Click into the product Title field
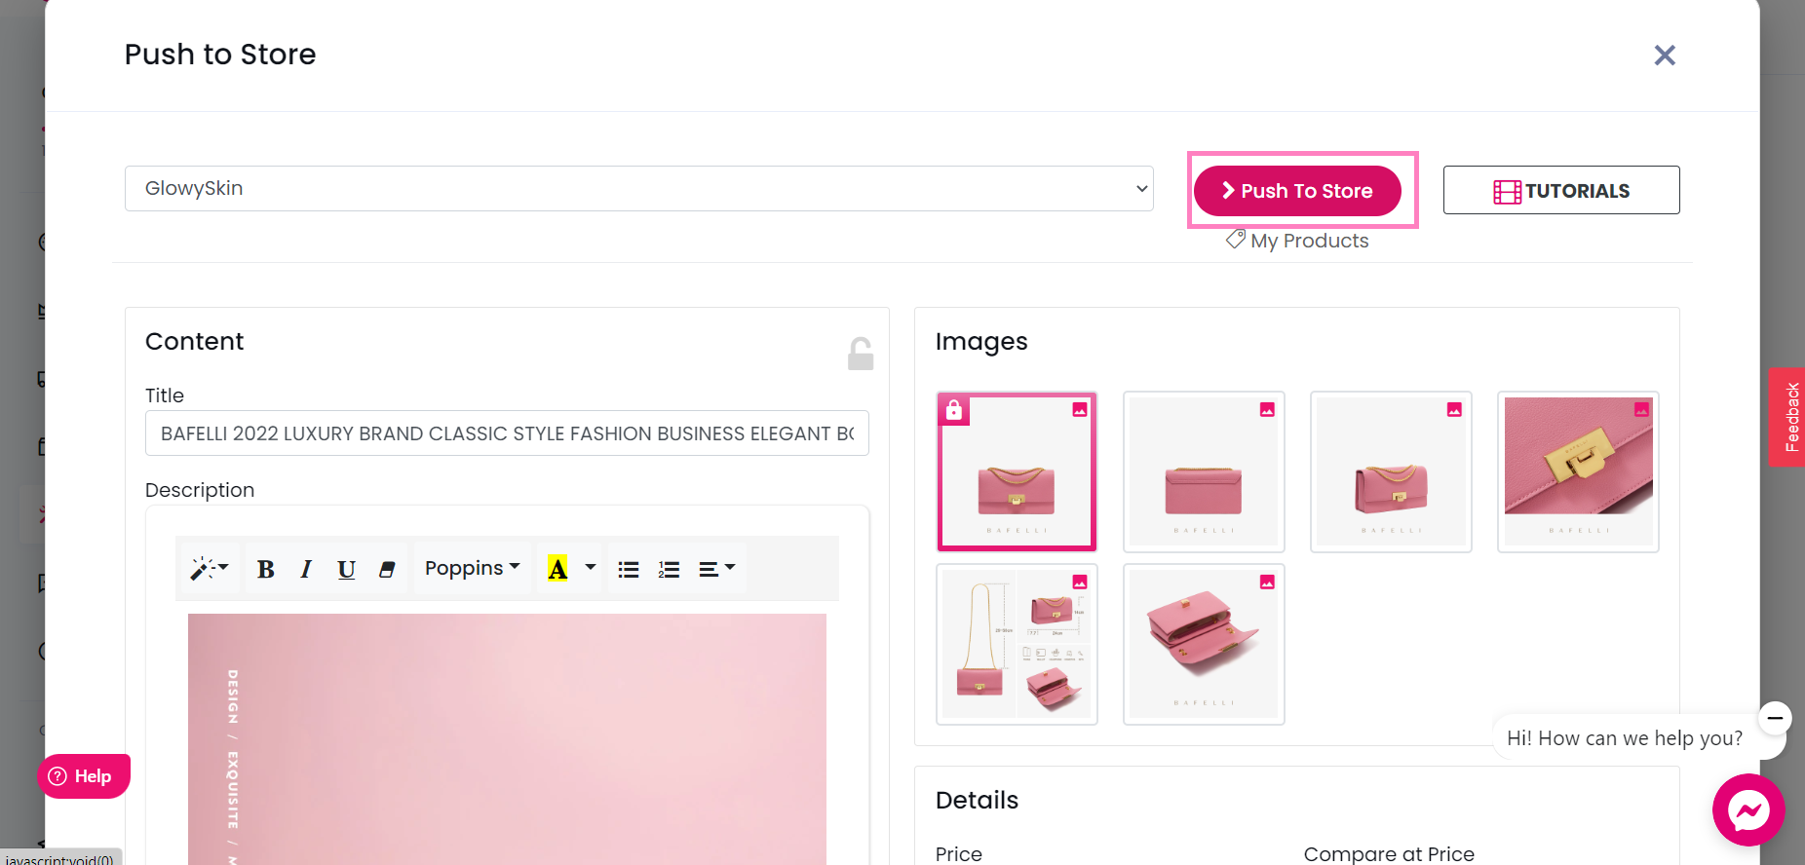Viewport: 1805px width, 865px height. pyautogui.click(x=507, y=433)
